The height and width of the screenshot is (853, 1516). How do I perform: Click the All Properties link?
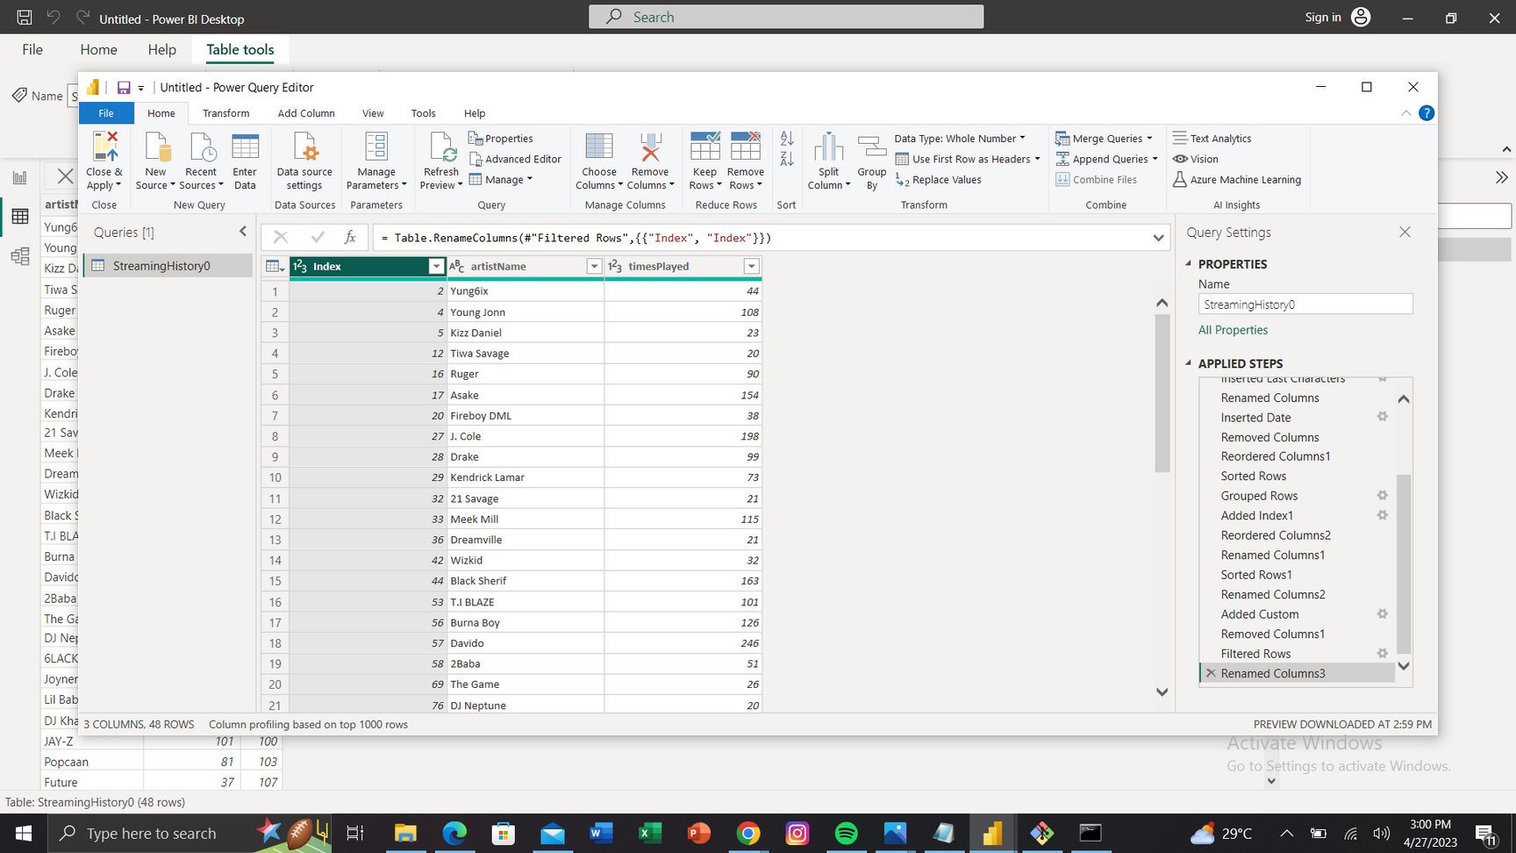point(1233,330)
